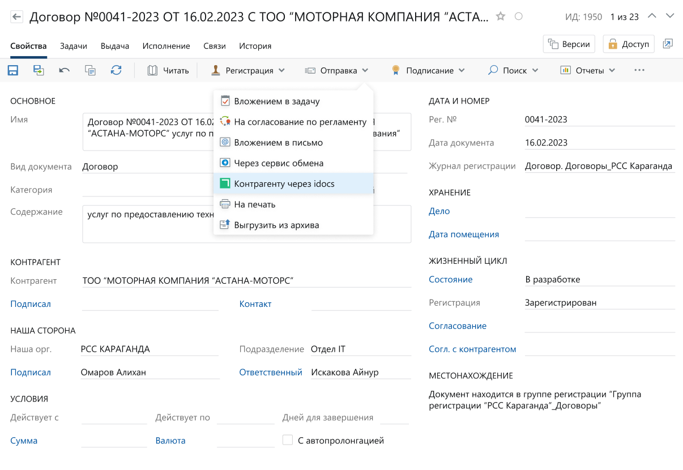Save the document using the floppy disk icon
The width and height of the screenshot is (683, 470).
[x=12, y=70]
